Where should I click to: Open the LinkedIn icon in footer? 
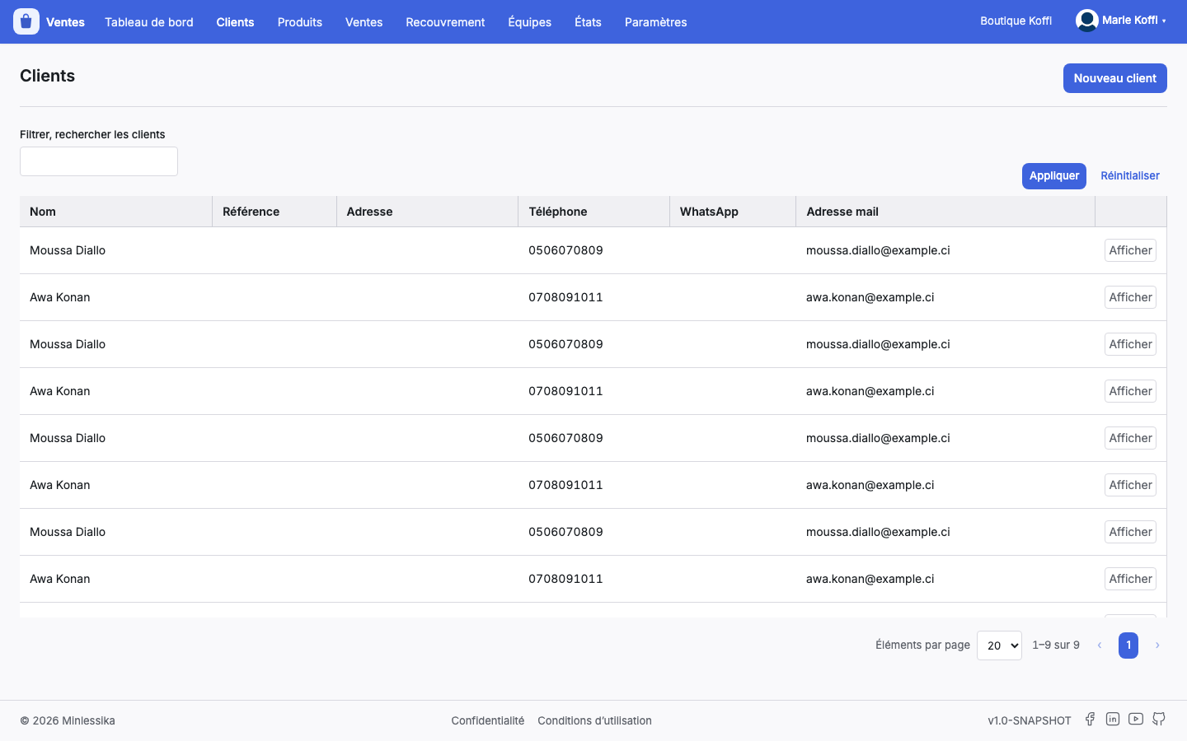coord(1113,719)
